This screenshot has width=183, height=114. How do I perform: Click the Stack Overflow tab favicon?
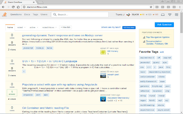pyautogui.click(x=5, y=2)
